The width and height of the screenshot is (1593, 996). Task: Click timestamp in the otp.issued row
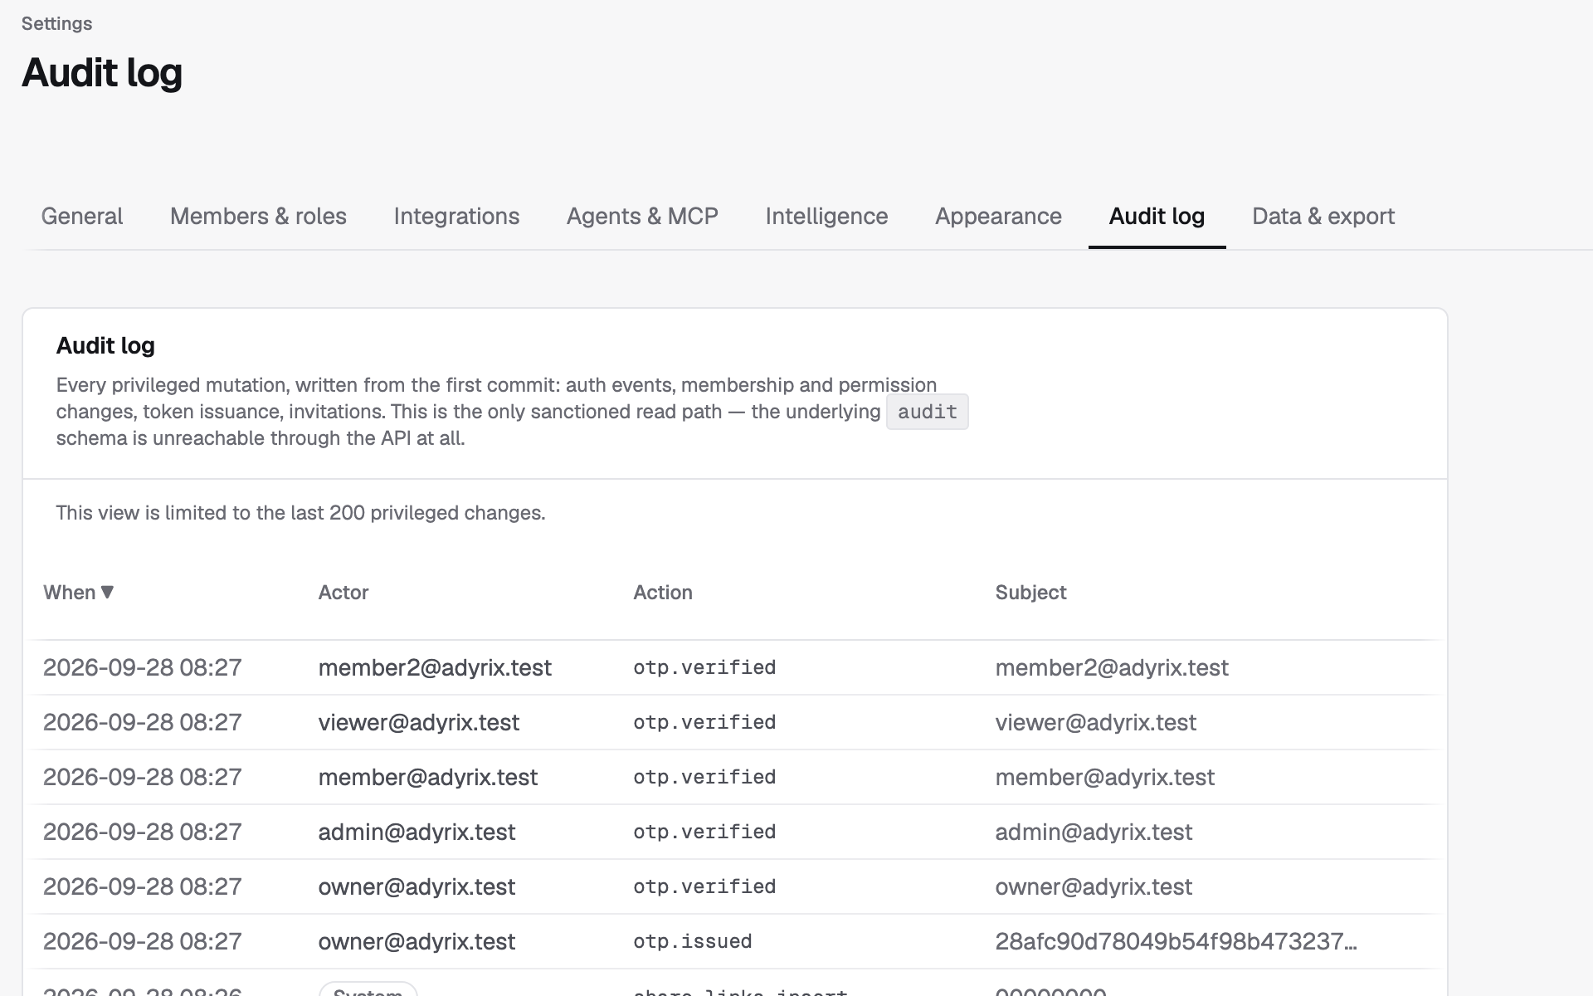tap(143, 941)
